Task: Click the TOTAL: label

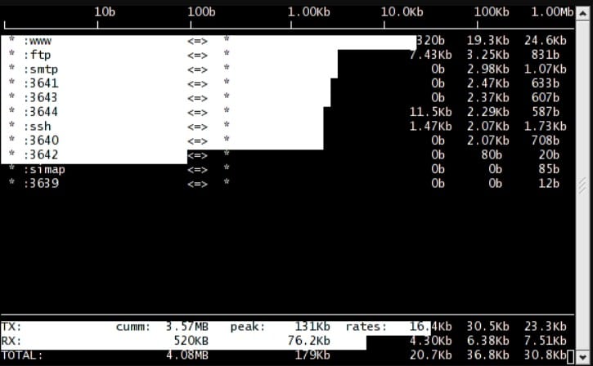Action: click(x=22, y=355)
